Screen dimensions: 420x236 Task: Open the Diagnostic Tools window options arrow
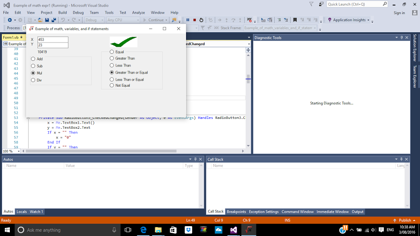pyautogui.click(x=397, y=38)
